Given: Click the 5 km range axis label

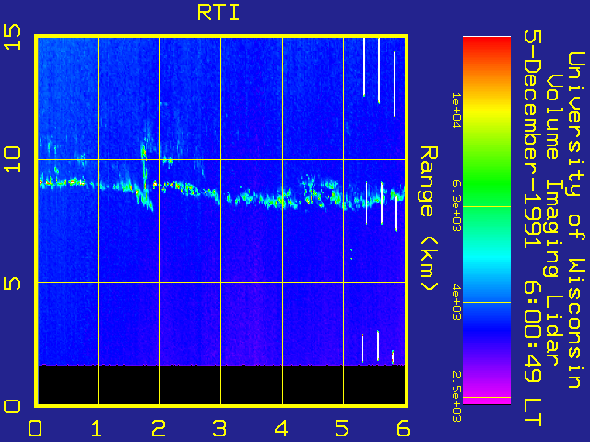Looking at the screenshot, I should click(12, 284).
